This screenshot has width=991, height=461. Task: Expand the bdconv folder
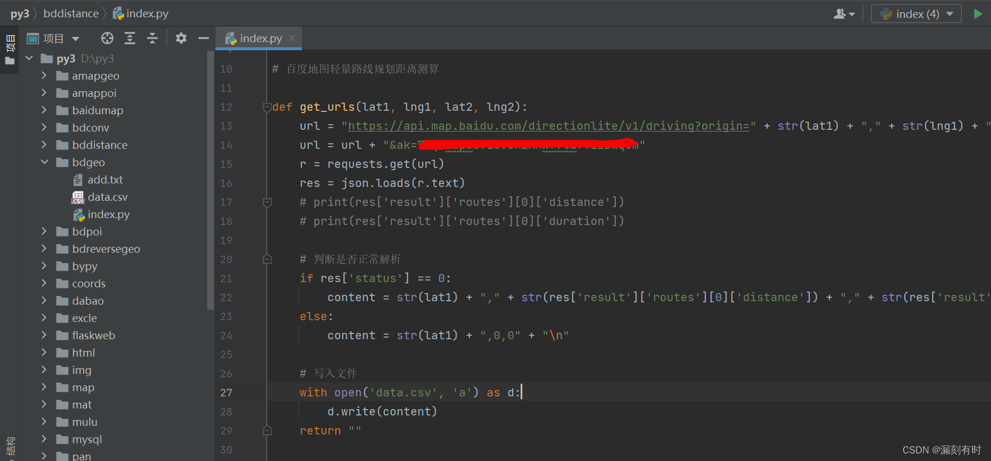click(x=44, y=128)
